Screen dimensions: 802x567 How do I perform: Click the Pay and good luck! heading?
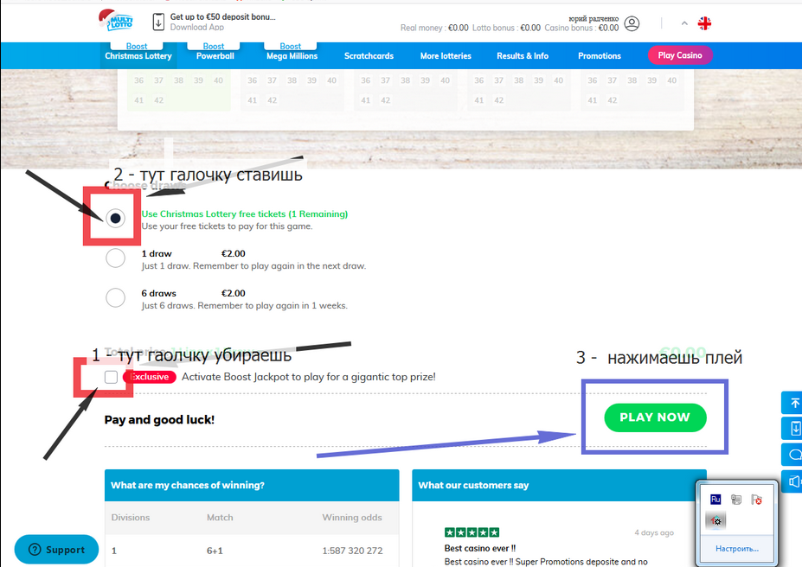159,420
